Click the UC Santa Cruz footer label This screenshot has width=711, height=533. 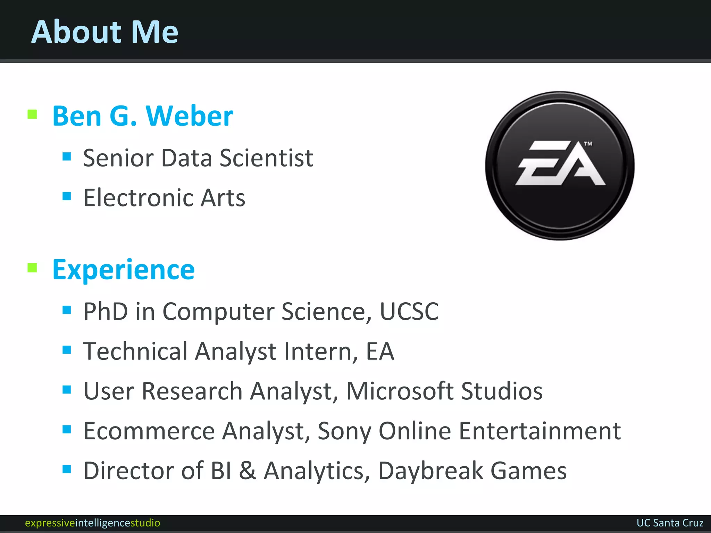point(670,523)
